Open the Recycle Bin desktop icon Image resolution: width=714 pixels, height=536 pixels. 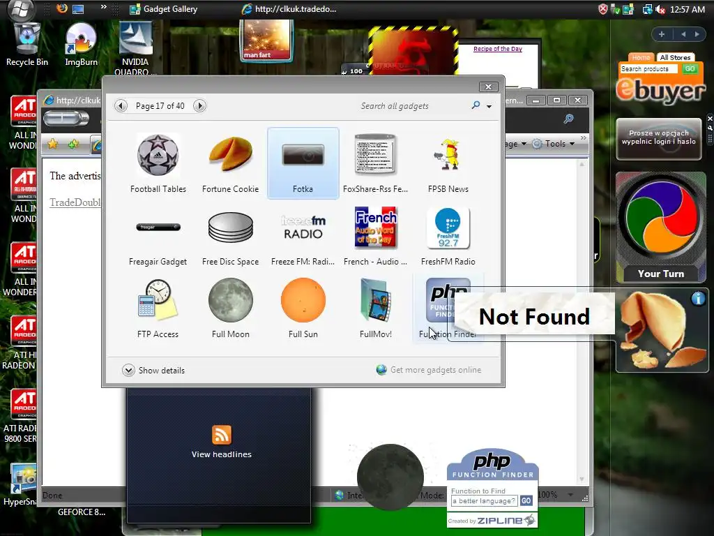pyautogui.click(x=27, y=45)
